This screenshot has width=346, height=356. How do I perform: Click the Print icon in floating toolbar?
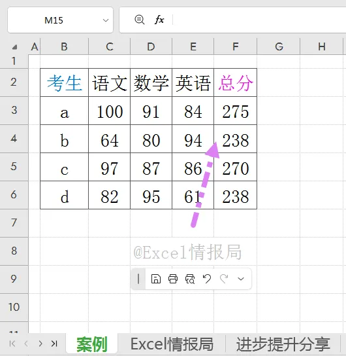173,279
